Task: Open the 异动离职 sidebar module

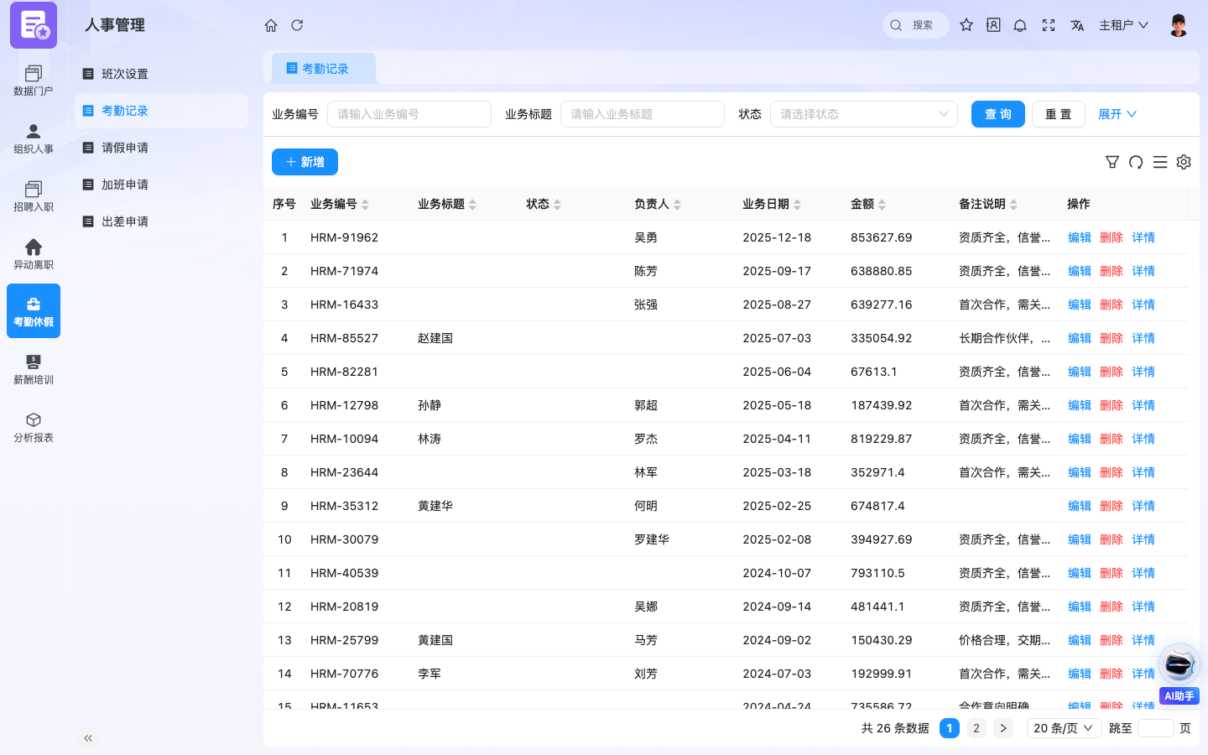Action: [34, 254]
